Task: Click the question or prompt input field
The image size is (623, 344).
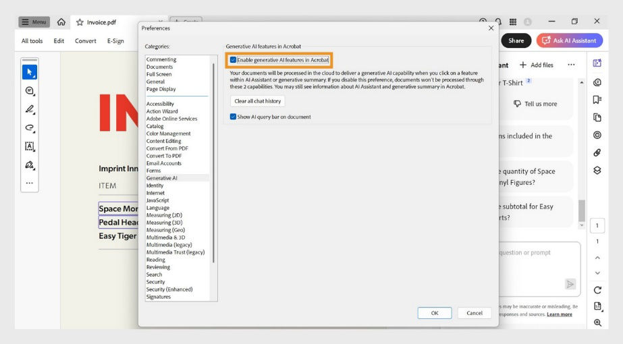Action: 539,268
